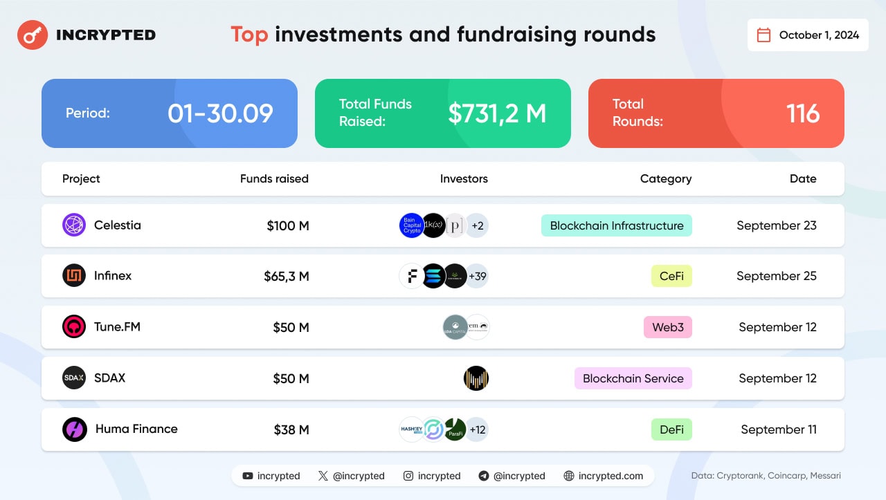Screen dimensions: 886x500
Task: Expand the +2 investors badge for Celestia
Action: click(477, 225)
